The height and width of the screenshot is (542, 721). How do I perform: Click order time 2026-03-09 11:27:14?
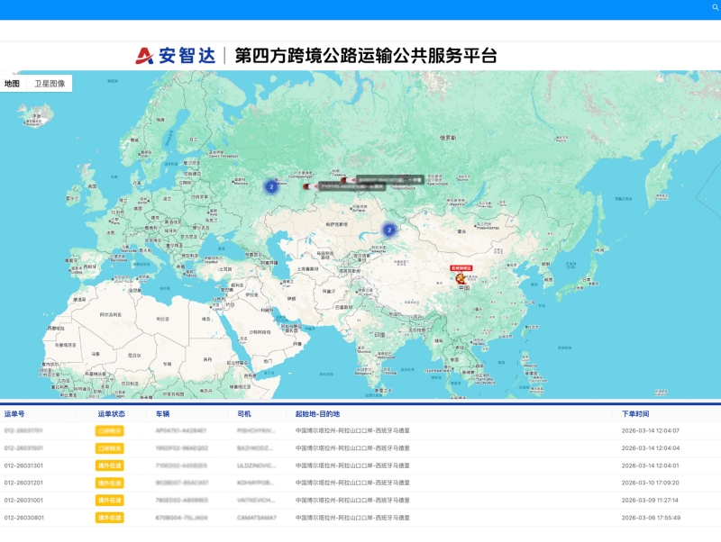[x=651, y=501]
